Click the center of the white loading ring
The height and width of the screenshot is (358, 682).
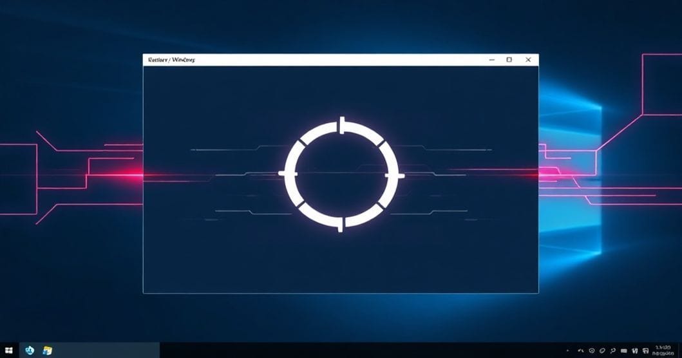coord(341,174)
